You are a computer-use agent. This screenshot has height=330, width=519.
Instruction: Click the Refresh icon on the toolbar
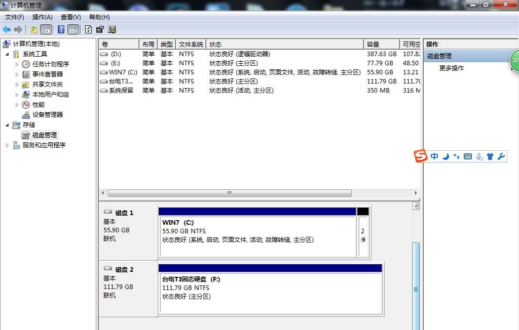[87, 29]
